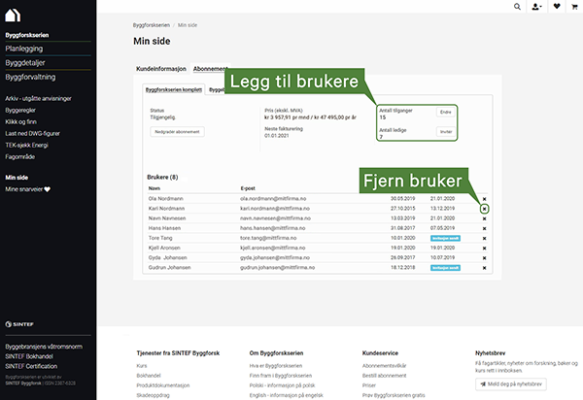Open the Byggeregler sidebar link
The height and width of the screenshot is (400, 583).
click(20, 111)
